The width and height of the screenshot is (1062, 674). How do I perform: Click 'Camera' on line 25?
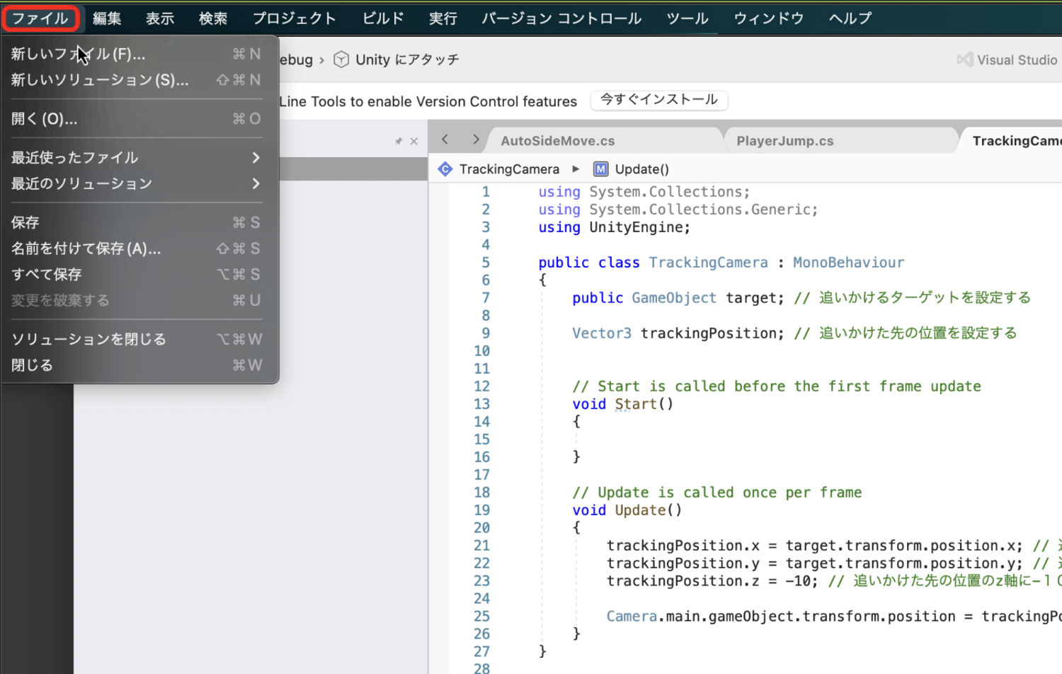[632, 617]
